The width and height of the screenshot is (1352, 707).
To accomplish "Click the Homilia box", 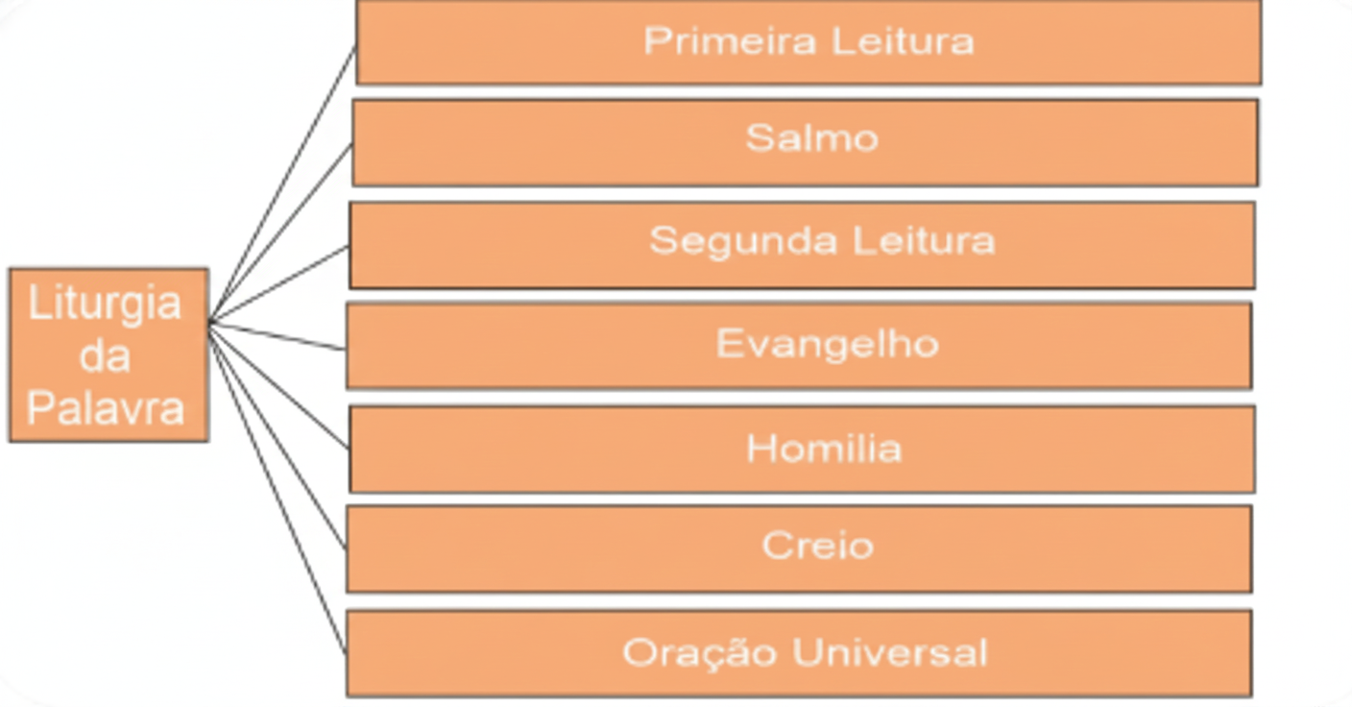I will click(802, 449).
